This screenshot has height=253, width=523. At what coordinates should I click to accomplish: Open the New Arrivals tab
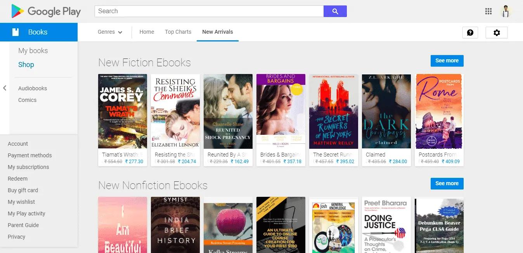point(217,32)
